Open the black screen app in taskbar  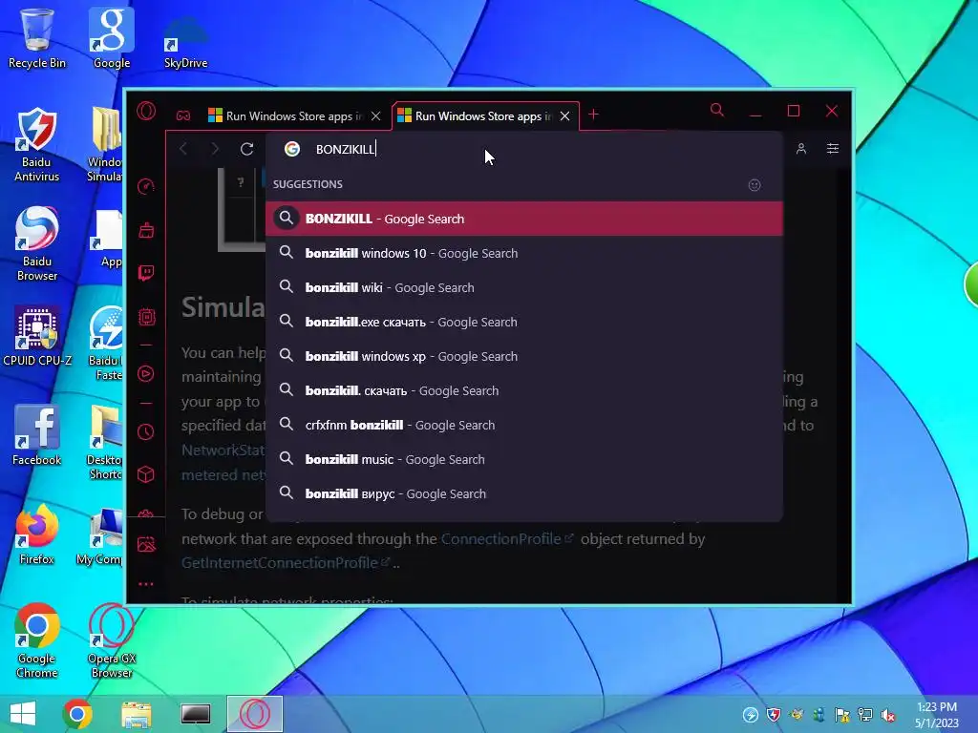[x=195, y=714]
